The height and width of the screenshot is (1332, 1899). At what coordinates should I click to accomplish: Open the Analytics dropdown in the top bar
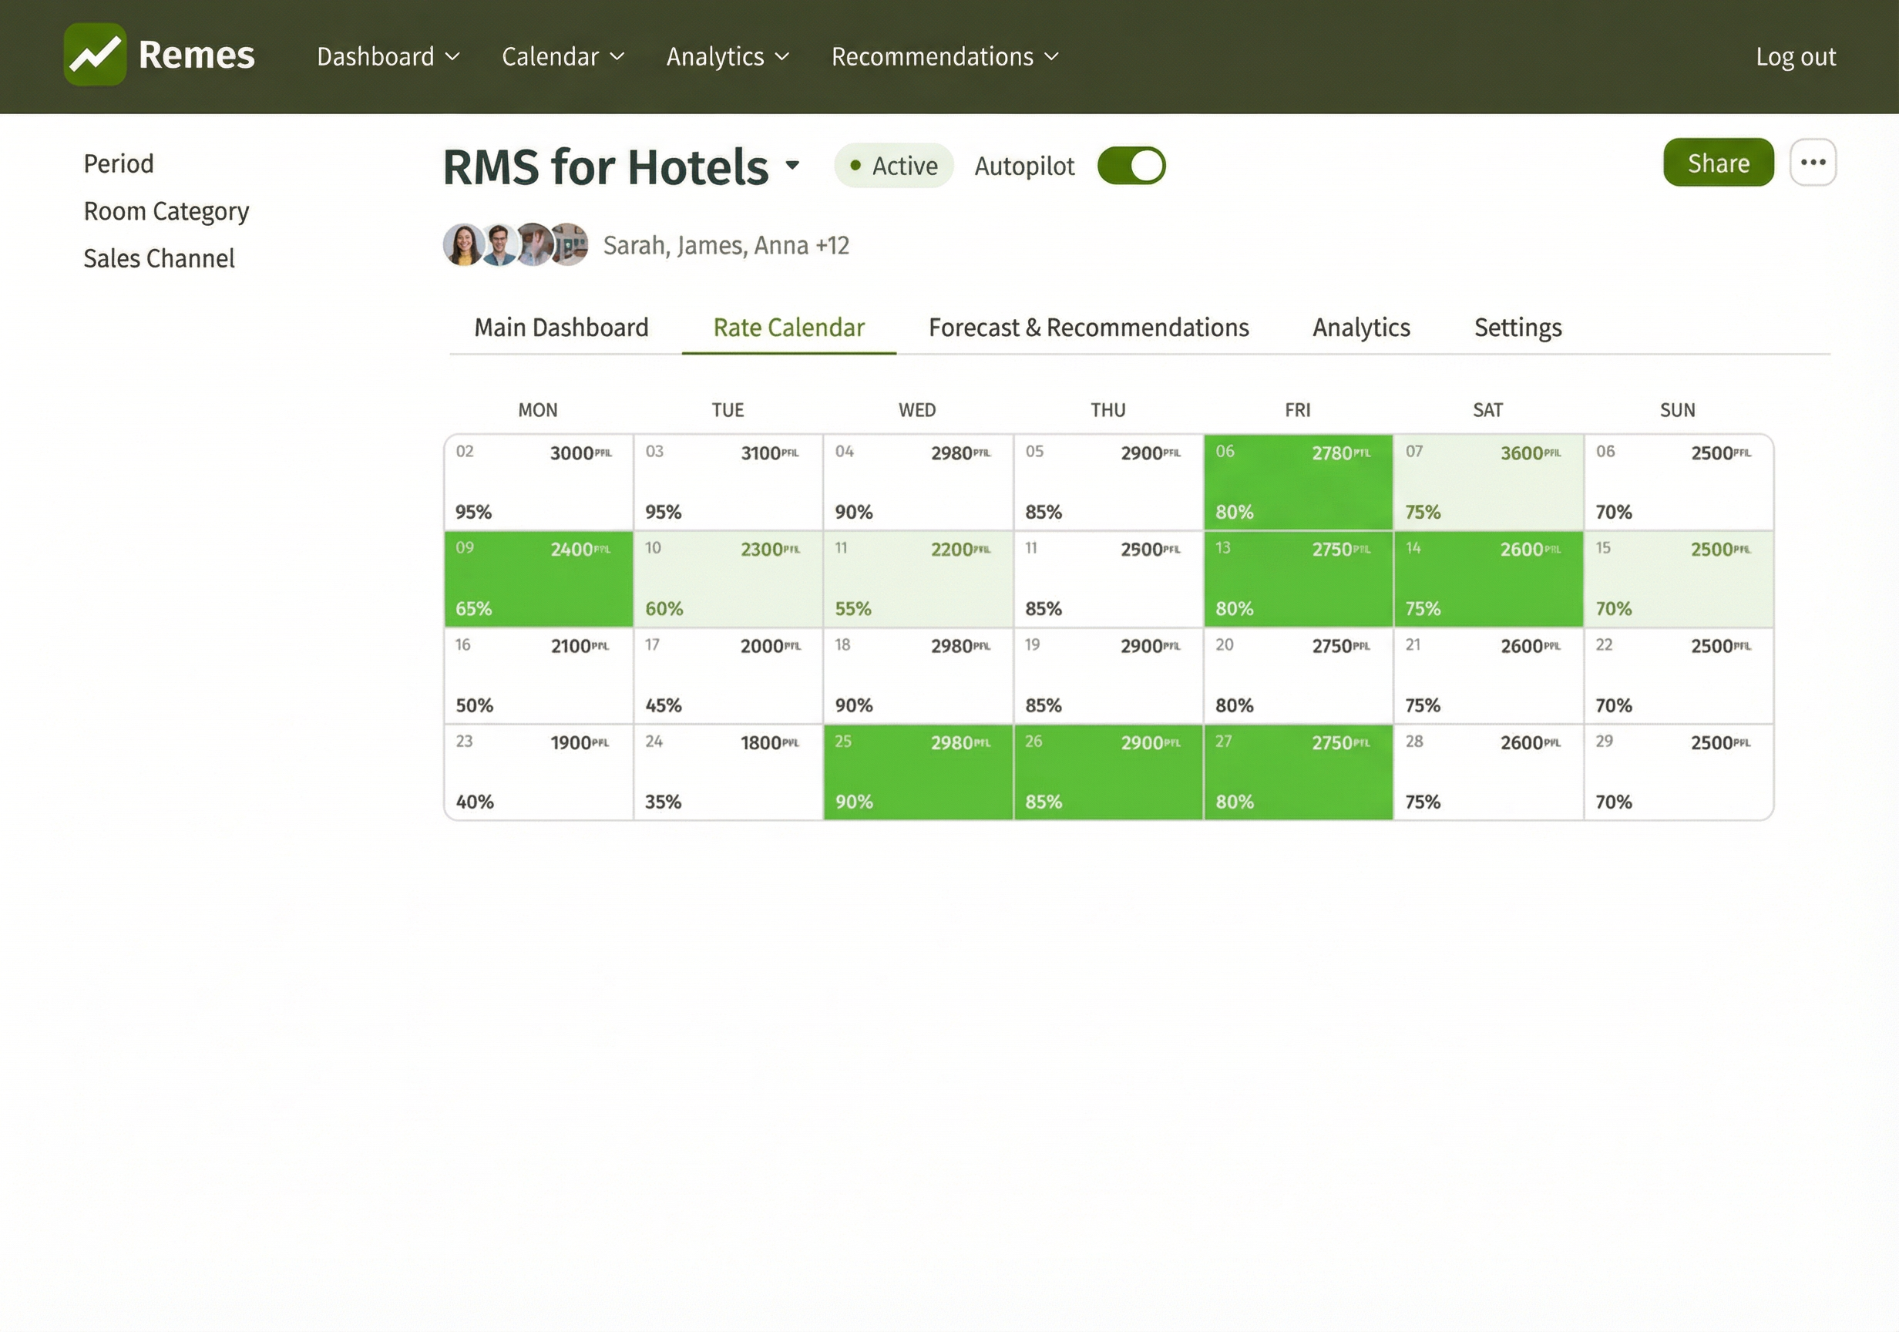tap(727, 56)
